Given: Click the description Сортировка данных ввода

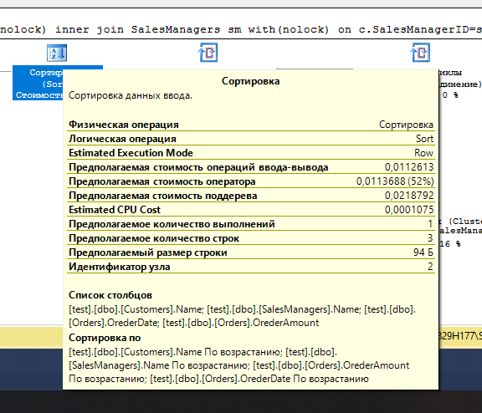Looking at the screenshot, I should coord(131,95).
